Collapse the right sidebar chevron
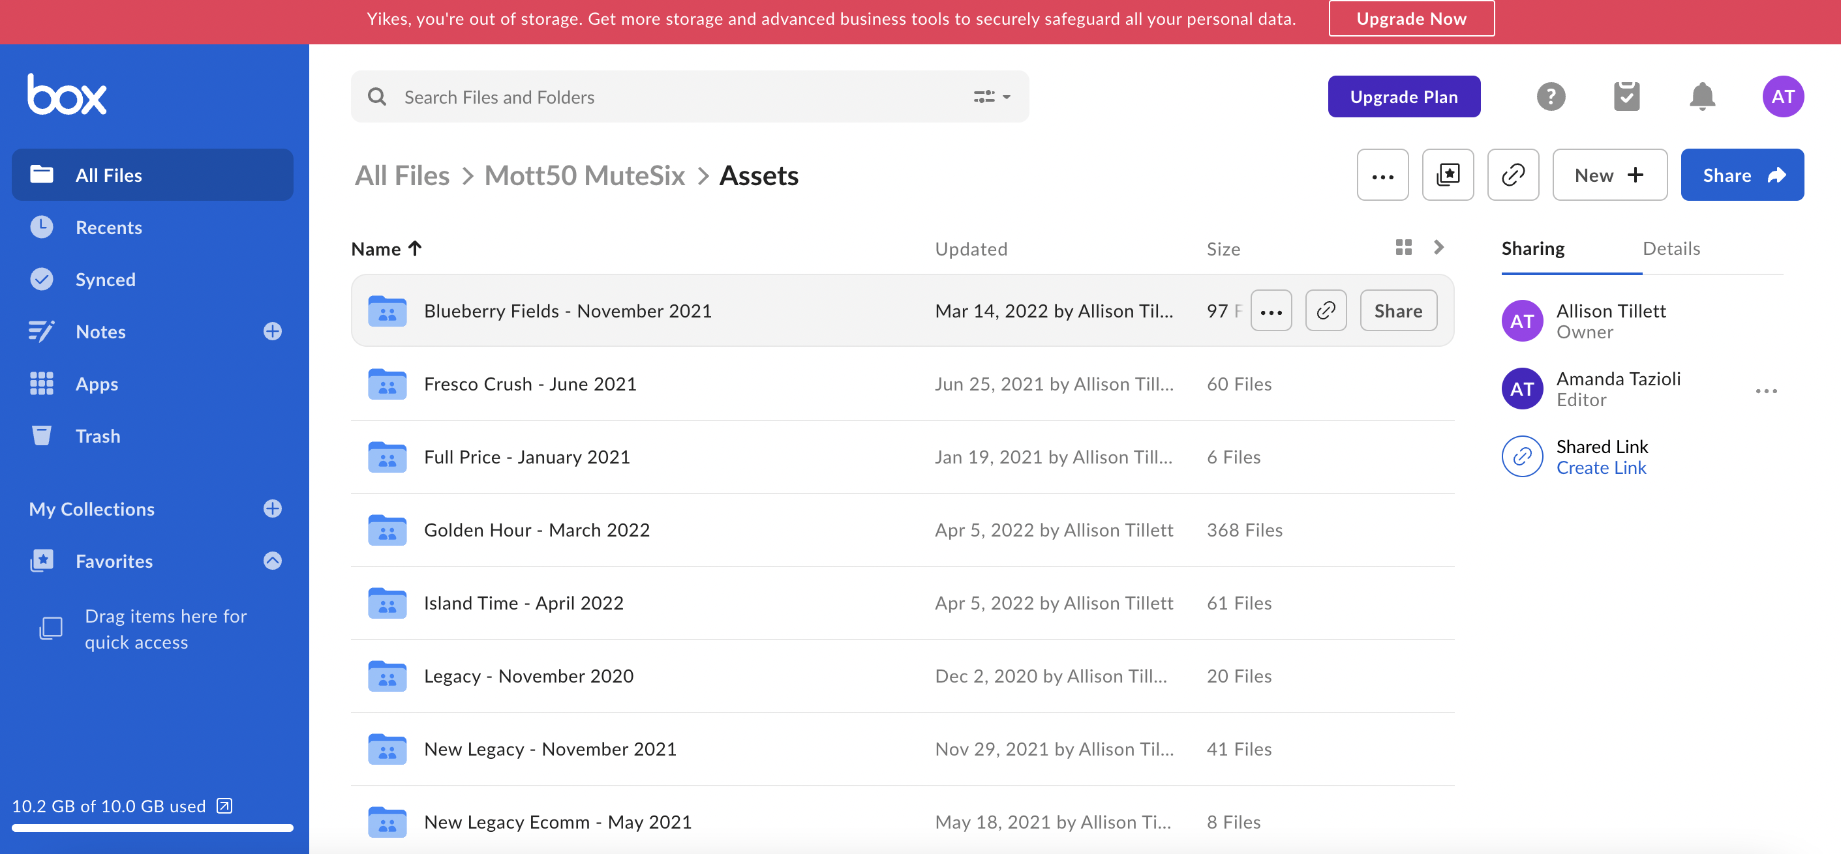Screen dimensions: 1841x854 click(x=1438, y=247)
